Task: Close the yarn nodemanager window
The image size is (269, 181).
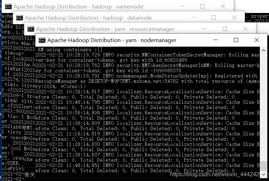Action: [x=257, y=40]
